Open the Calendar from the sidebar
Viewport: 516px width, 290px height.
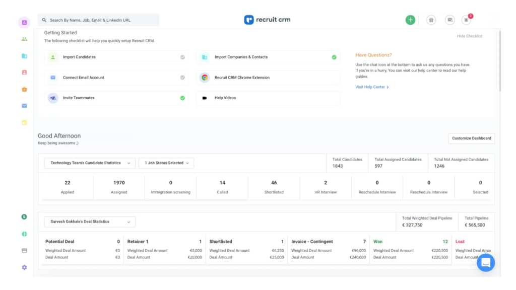pyautogui.click(x=24, y=122)
